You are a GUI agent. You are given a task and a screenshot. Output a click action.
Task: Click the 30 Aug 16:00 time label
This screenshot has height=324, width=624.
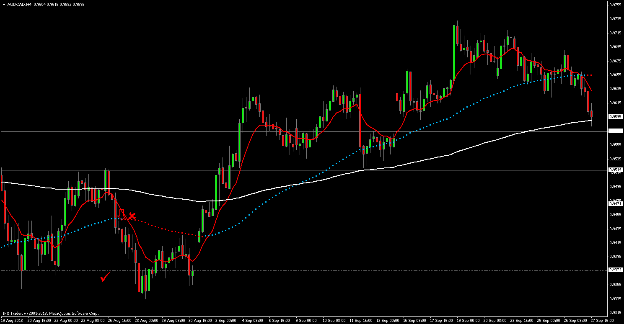(200, 320)
